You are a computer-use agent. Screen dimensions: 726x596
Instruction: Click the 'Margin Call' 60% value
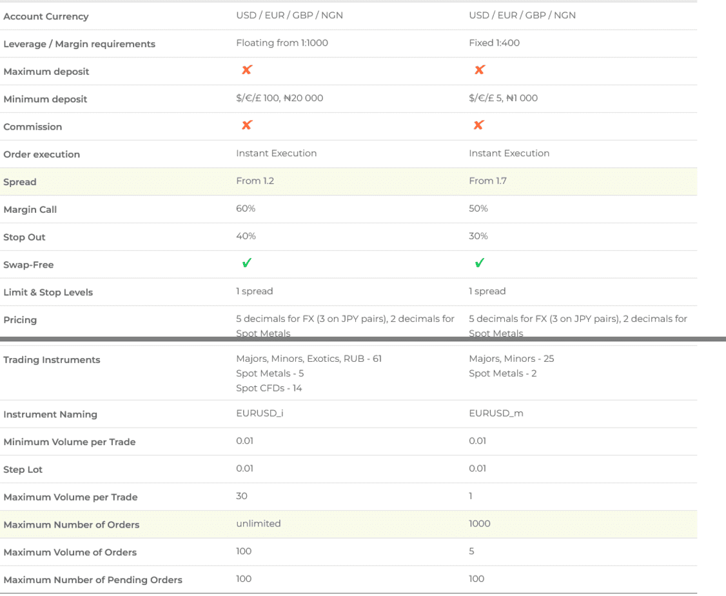point(246,209)
